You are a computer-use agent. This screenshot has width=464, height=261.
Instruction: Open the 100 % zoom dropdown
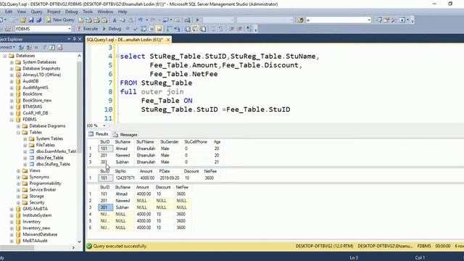[104, 125]
